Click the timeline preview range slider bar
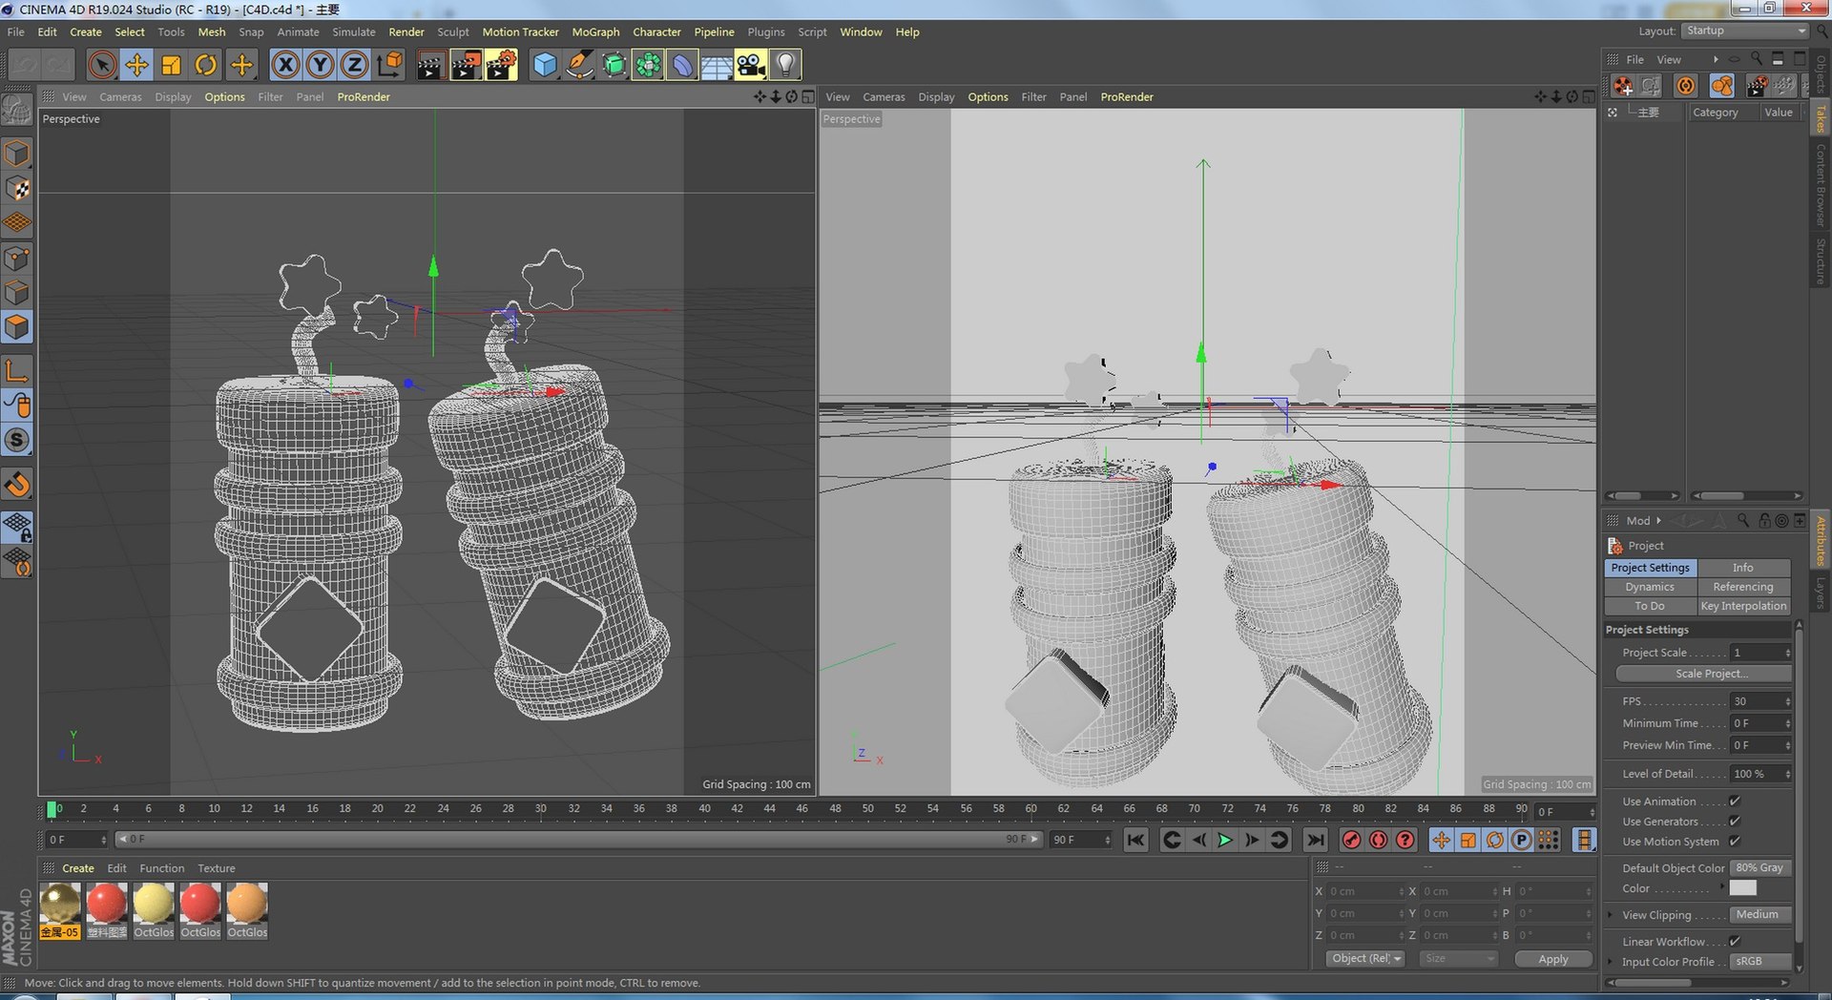Image resolution: width=1832 pixels, height=1000 pixels. coord(578,840)
